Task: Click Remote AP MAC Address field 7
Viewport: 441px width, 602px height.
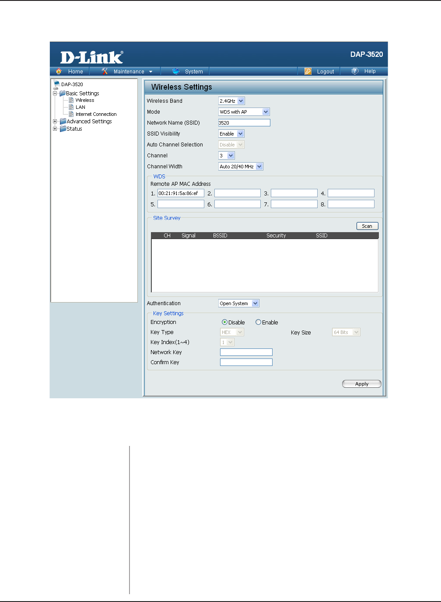Action: 294,204
